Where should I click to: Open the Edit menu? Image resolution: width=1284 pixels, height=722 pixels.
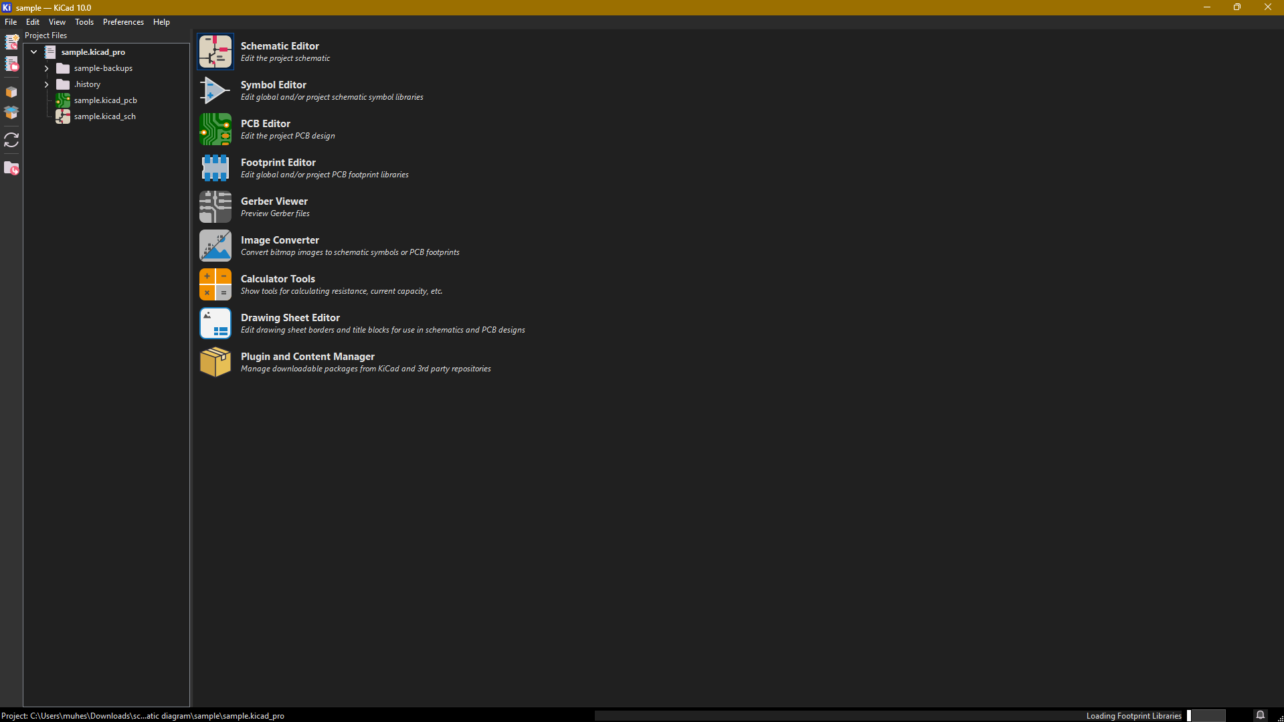33,22
